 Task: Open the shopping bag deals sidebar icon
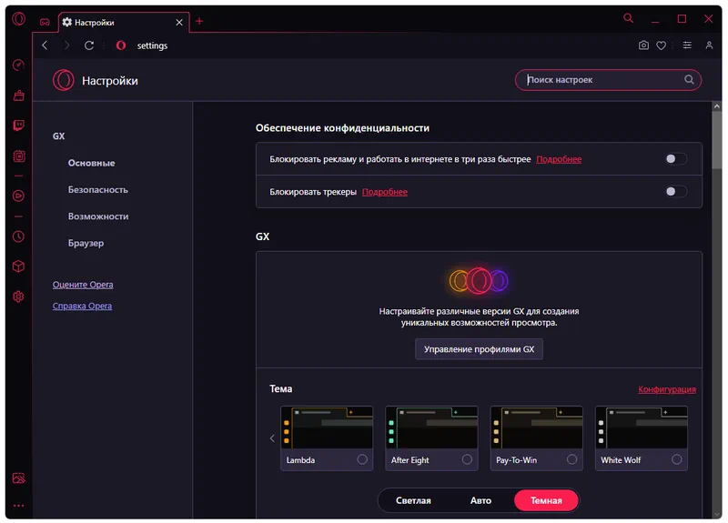(x=18, y=96)
